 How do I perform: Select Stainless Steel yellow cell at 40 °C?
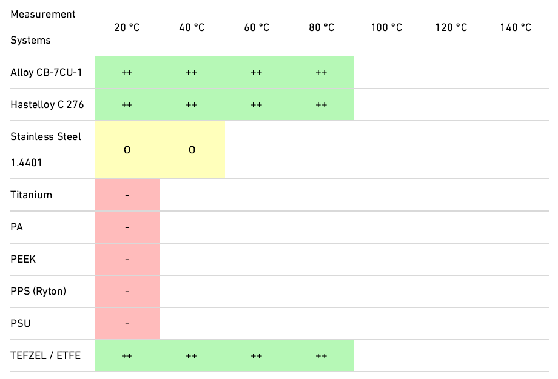192,150
